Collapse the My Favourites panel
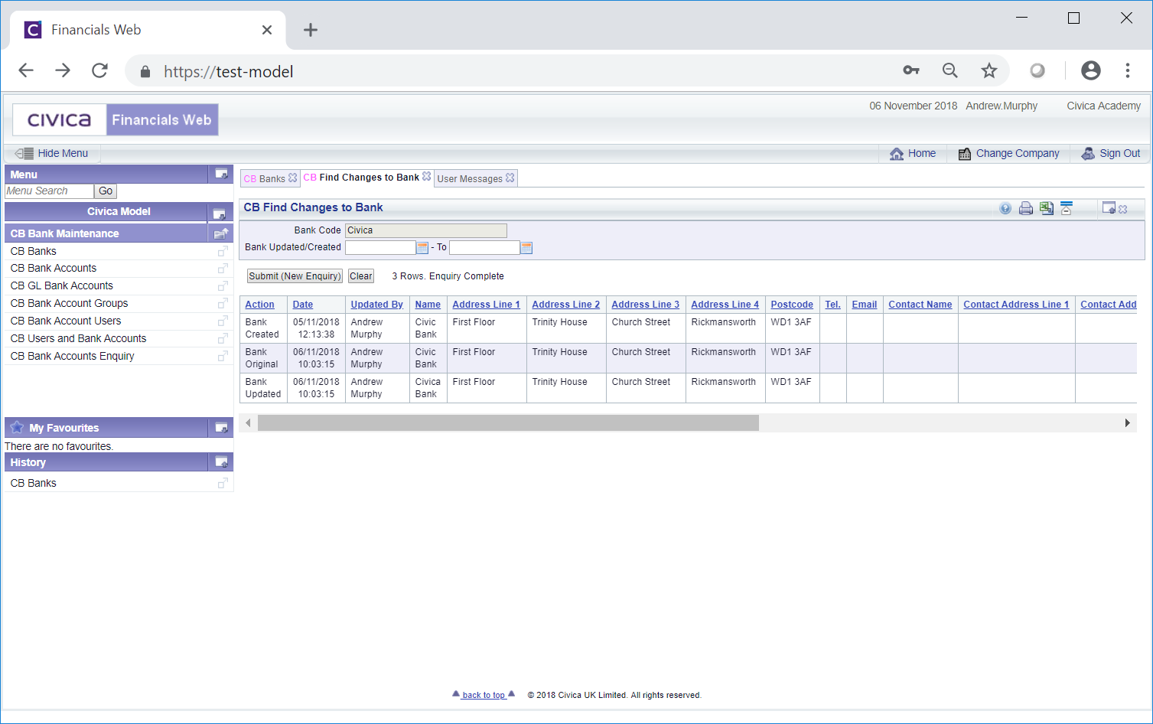The height and width of the screenshot is (724, 1153). (x=221, y=427)
